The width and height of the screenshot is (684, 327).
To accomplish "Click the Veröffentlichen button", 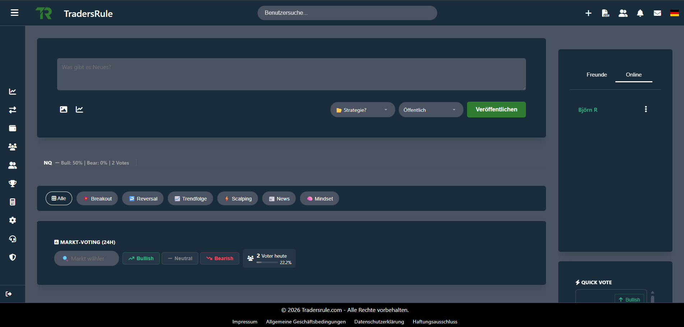I will point(496,110).
